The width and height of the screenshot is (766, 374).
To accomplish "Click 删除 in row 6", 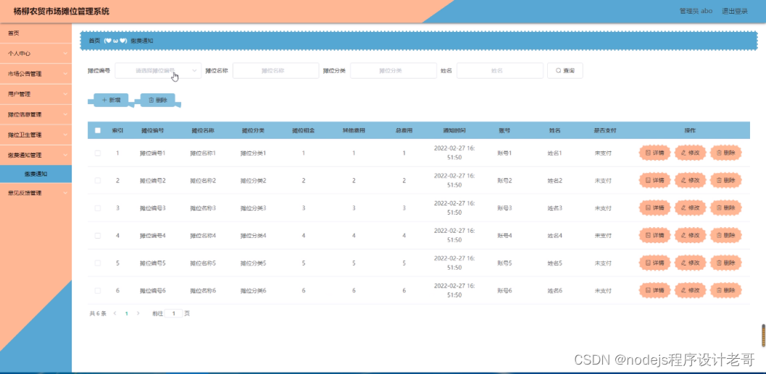I will point(726,291).
